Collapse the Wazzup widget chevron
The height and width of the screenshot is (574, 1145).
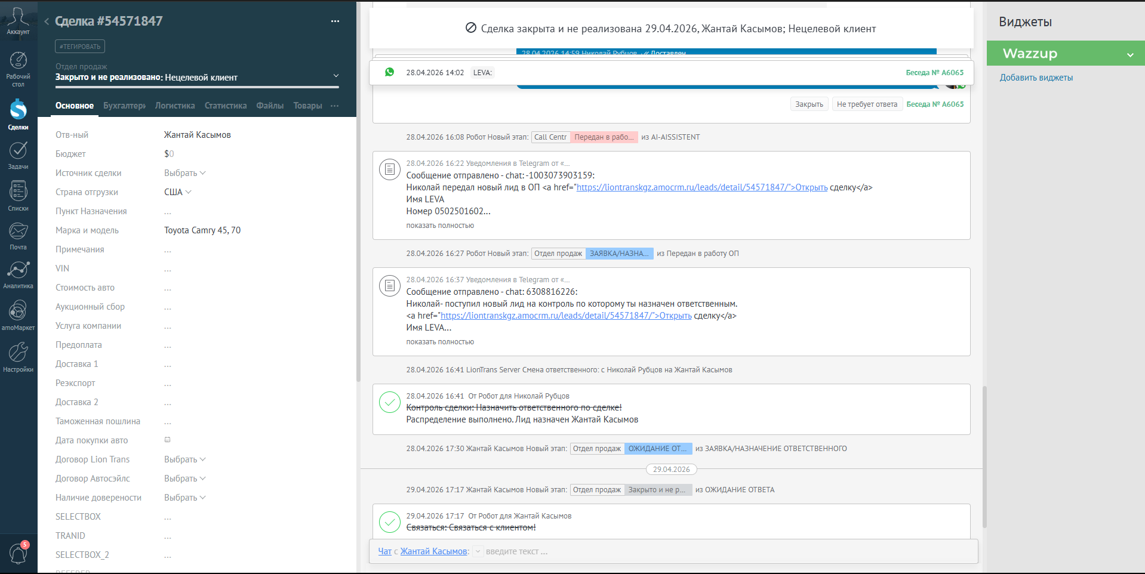click(x=1130, y=54)
